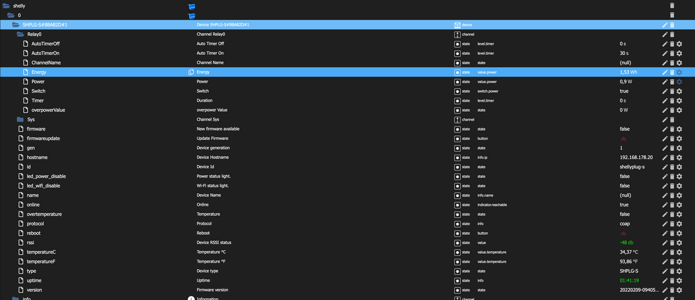Screen dimensions: 695x300
Task: Select the Switch tree item
Action: point(38,91)
